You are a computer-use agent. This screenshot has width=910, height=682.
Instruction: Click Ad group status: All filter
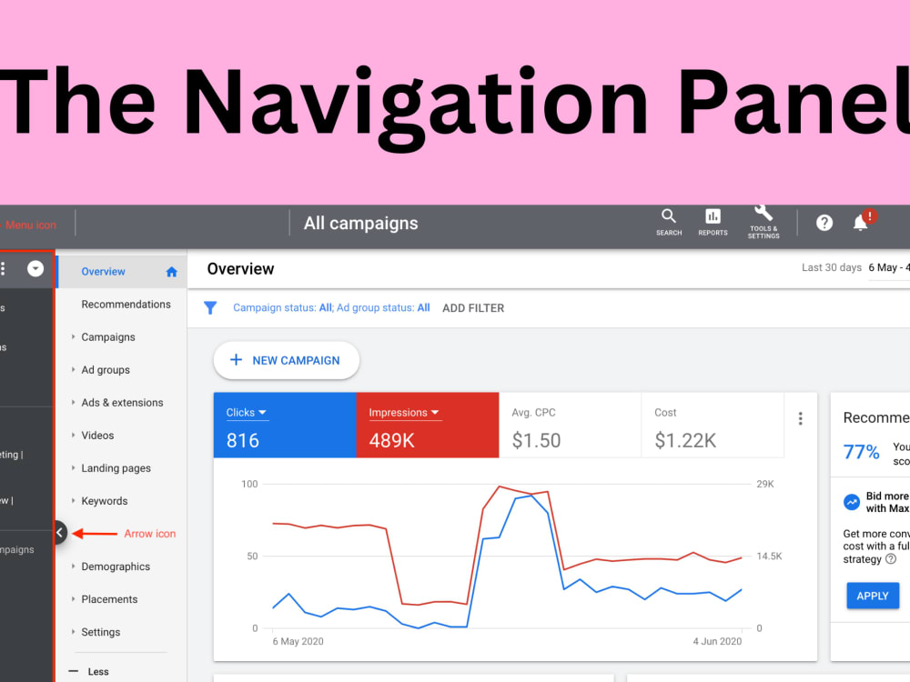tap(383, 308)
